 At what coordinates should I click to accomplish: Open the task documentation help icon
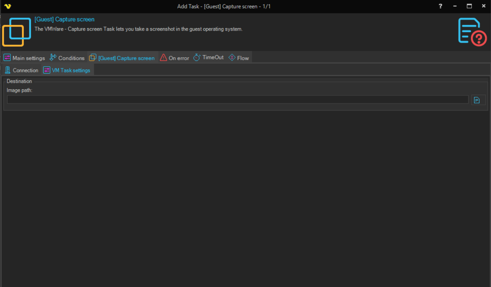coord(472,32)
